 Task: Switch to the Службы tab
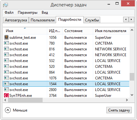(x=92, y=20)
